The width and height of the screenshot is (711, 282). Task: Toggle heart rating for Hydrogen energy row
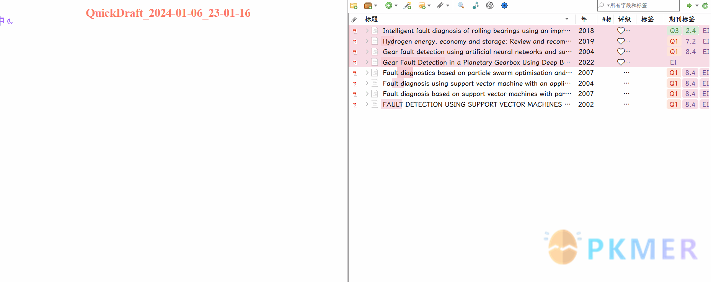click(x=621, y=41)
